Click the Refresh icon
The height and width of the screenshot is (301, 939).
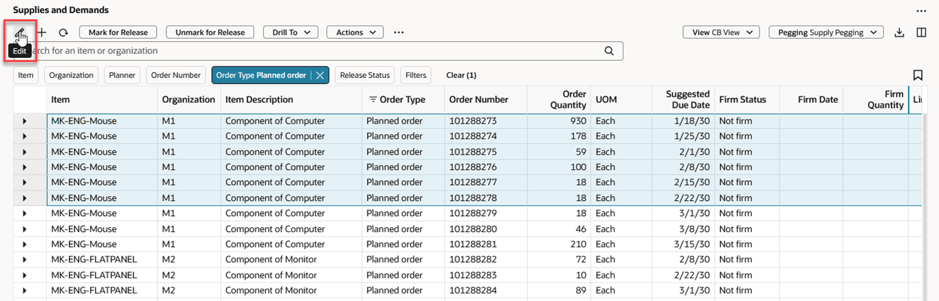point(63,32)
